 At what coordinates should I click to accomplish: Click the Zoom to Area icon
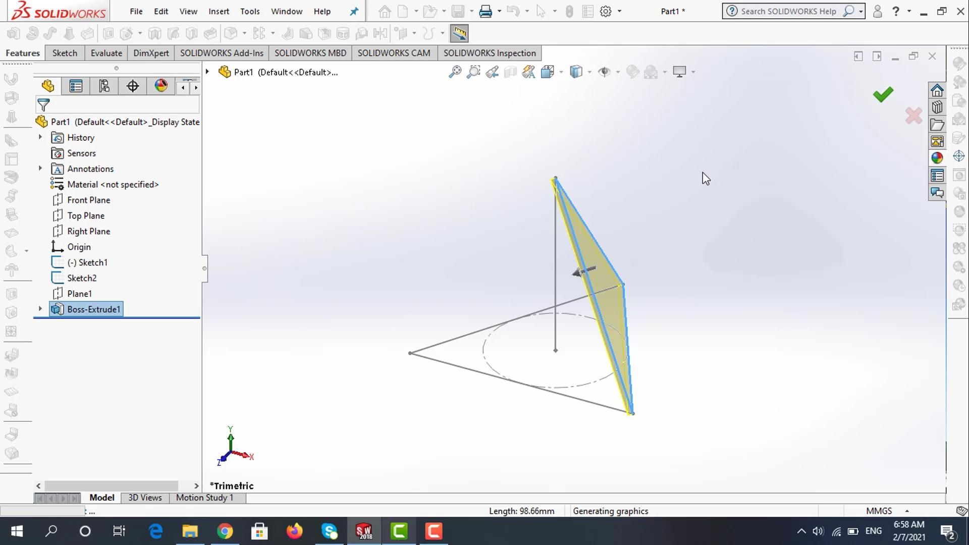[473, 72]
